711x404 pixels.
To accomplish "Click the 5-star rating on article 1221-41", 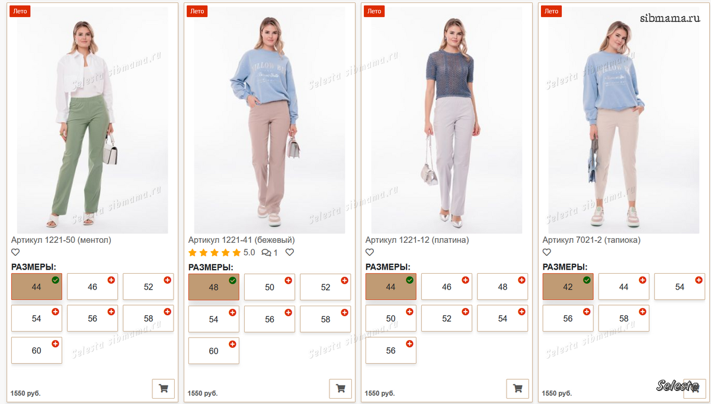I will point(214,252).
